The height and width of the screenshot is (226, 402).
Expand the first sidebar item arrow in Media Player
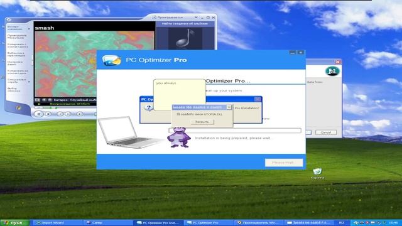click(29, 28)
